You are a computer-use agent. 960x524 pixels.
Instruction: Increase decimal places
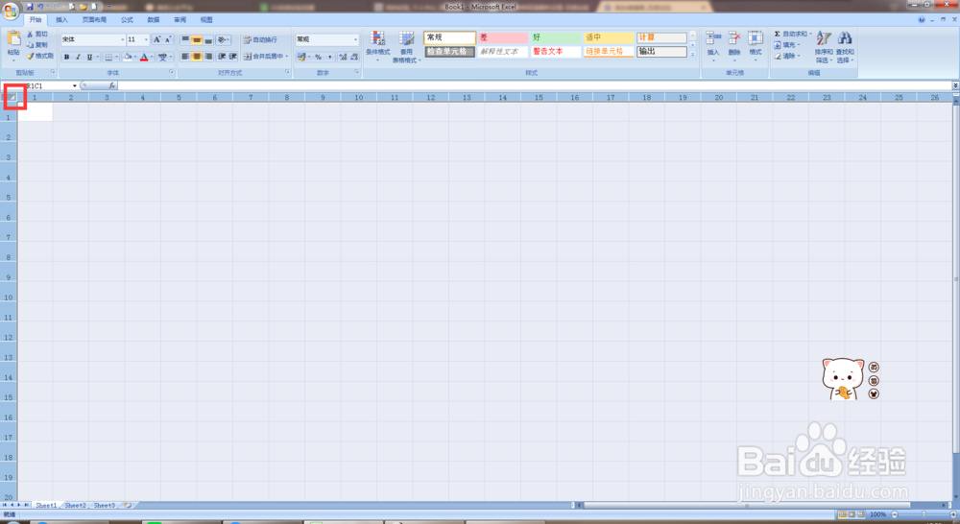tap(343, 57)
